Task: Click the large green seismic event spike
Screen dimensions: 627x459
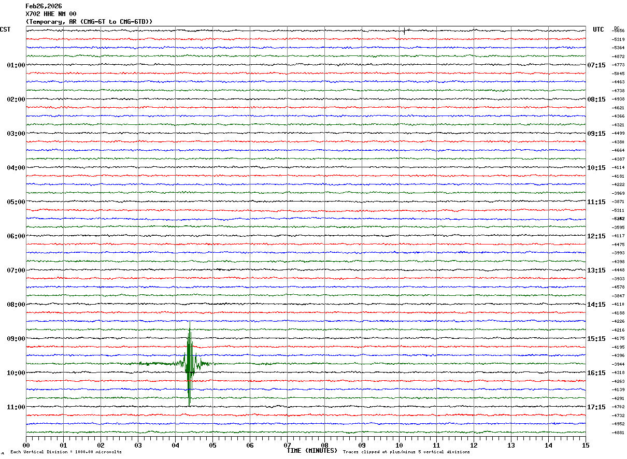Action: coord(189,363)
